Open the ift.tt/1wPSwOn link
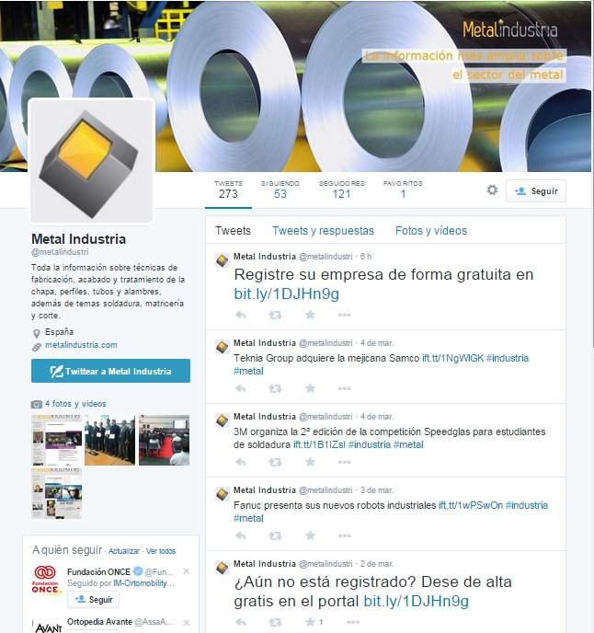Image resolution: width=594 pixels, height=633 pixels. (471, 505)
